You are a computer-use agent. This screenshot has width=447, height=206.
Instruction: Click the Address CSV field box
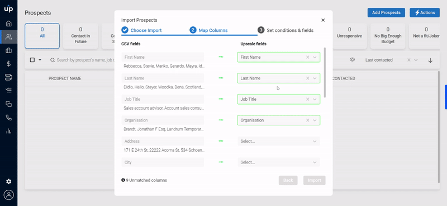(163, 141)
